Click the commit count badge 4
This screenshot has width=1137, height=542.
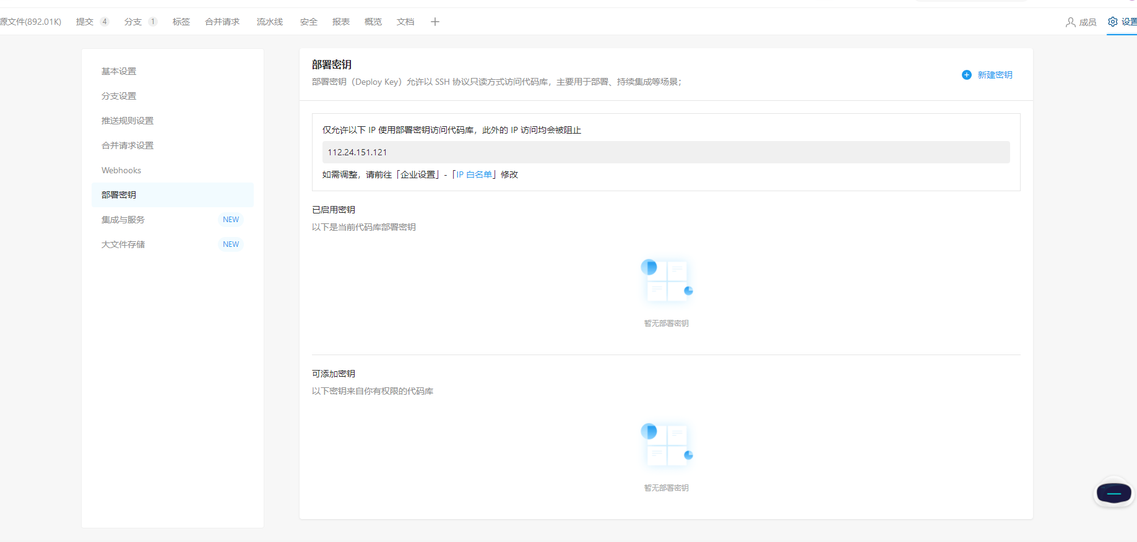tap(105, 22)
